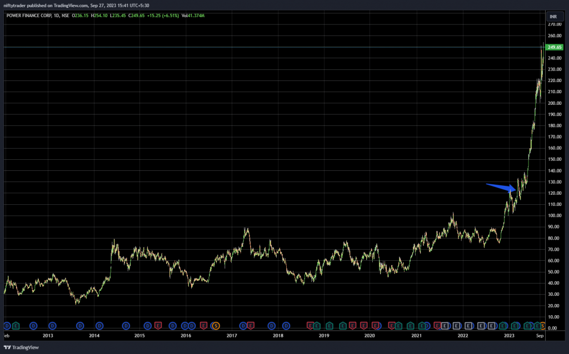Click the TradingView logo at bottom left
This screenshot has height=354, width=569.
click(x=21, y=347)
